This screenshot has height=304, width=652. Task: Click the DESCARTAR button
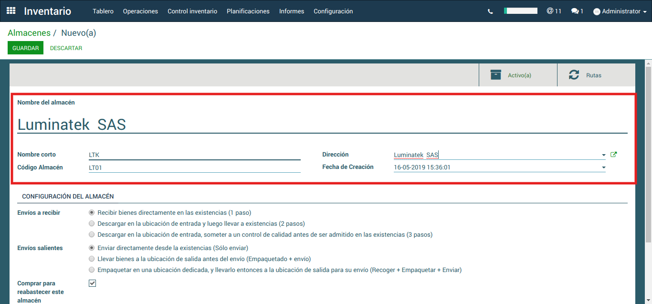66,48
